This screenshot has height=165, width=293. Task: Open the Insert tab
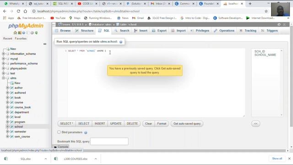pyautogui.click(x=141, y=31)
